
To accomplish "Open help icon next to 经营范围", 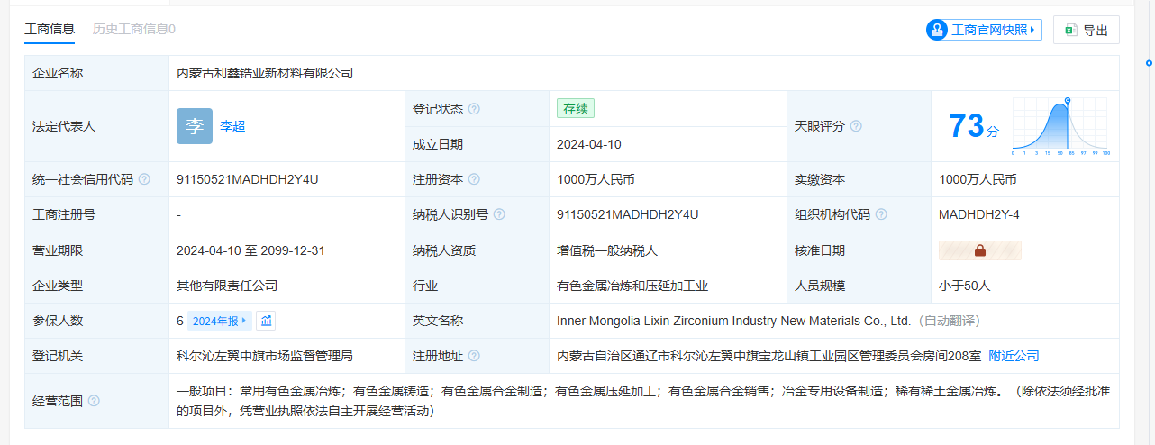I will (x=94, y=401).
